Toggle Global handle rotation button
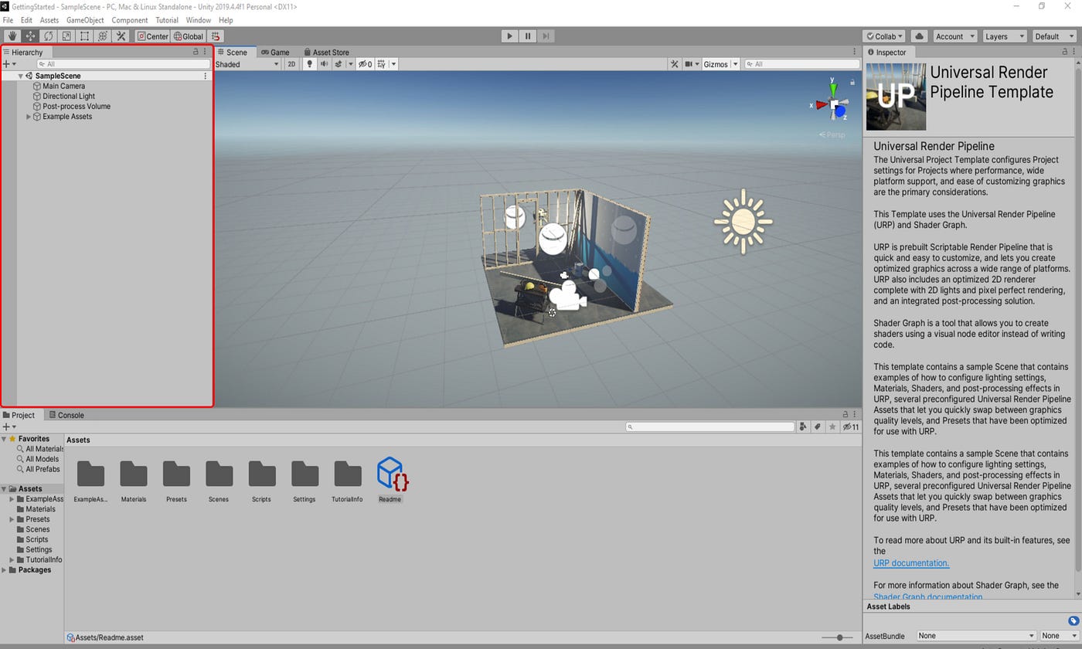 [x=189, y=36]
